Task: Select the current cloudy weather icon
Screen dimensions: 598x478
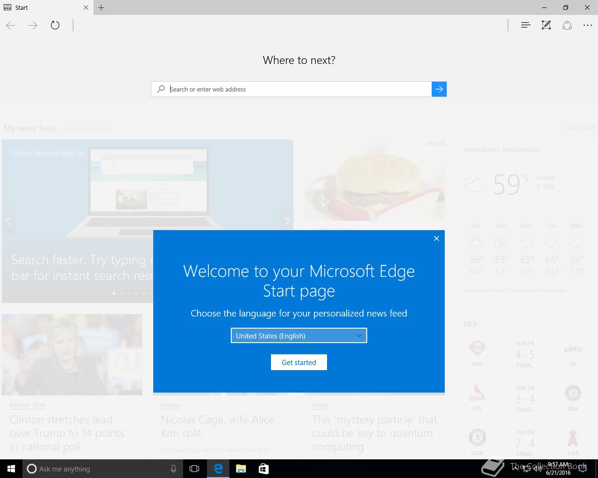Action: [x=476, y=184]
